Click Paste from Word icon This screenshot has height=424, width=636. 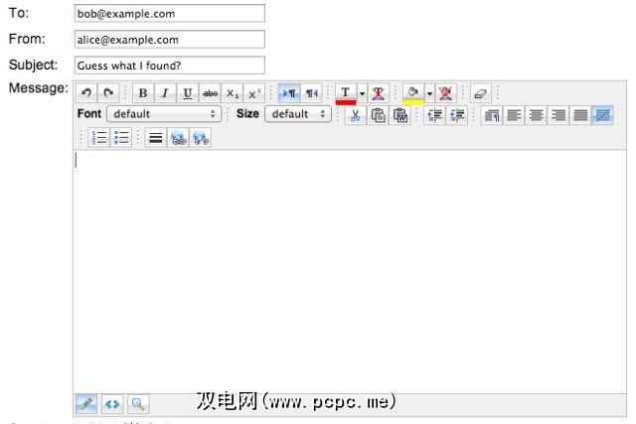(x=400, y=115)
